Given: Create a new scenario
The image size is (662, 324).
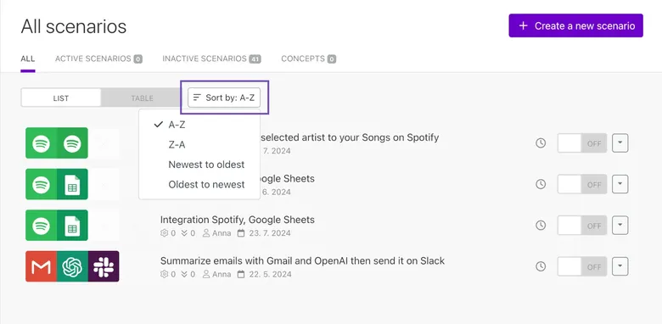Looking at the screenshot, I should point(575,25).
